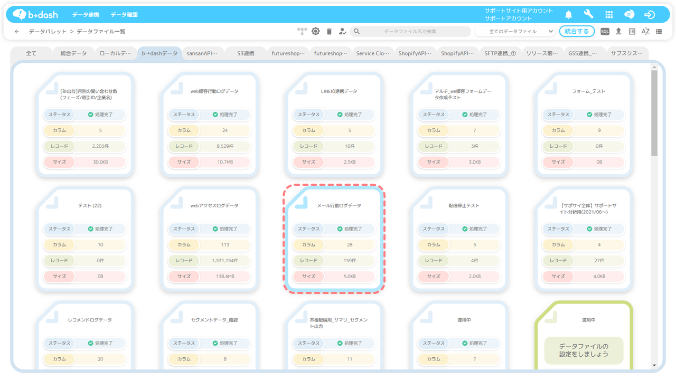
Task: Sort files with the AZ icon
Action: click(x=645, y=32)
